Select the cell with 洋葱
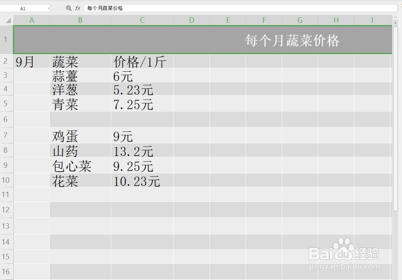The width and height of the screenshot is (402, 280). point(80,89)
